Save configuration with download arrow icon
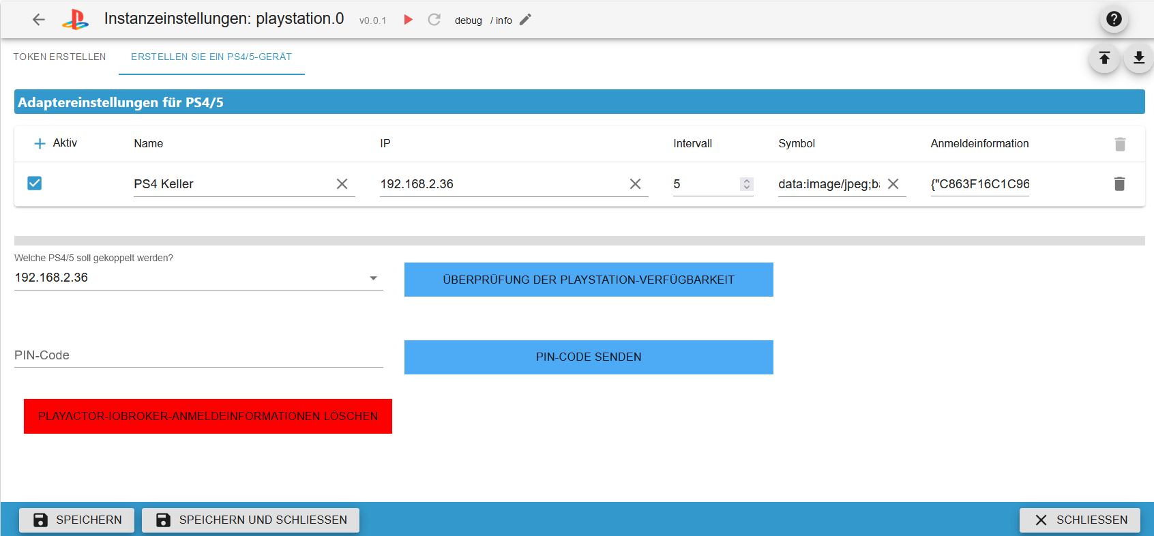The height and width of the screenshot is (536, 1154). [x=1139, y=58]
